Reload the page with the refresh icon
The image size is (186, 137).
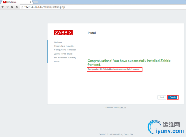tap(12, 7)
